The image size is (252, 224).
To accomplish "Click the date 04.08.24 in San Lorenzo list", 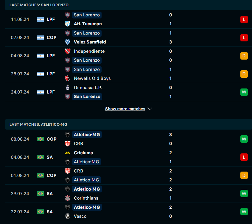I will (20, 56).
